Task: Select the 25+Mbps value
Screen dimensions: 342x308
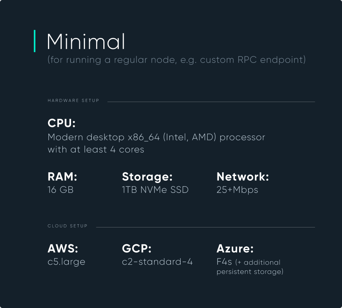Action: pyautogui.click(x=237, y=190)
